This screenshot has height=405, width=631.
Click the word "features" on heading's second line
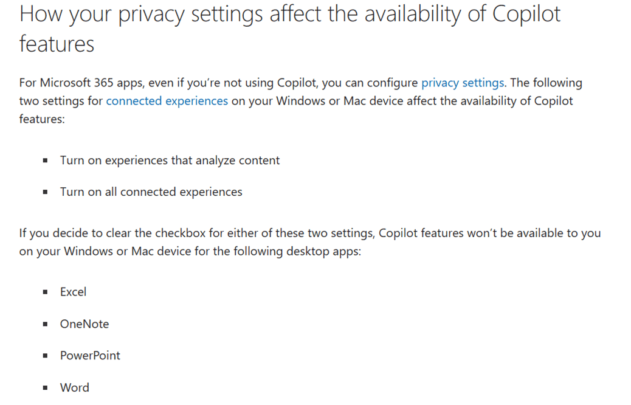[57, 44]
